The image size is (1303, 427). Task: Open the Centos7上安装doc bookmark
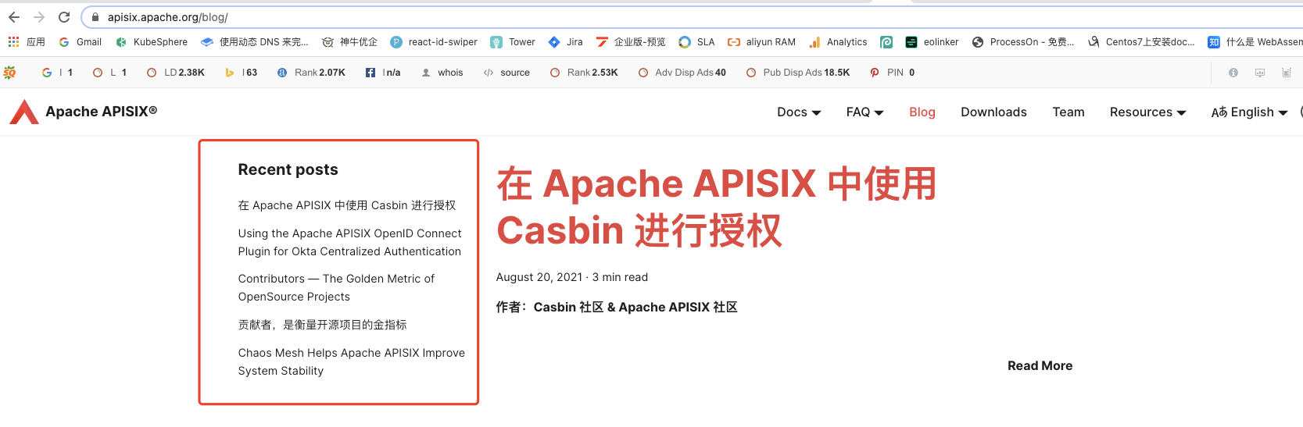(x=1141, y=42)
